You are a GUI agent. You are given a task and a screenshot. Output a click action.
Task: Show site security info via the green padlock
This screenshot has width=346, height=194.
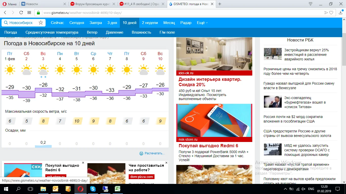pyautogui.click(x=39, y=13)
